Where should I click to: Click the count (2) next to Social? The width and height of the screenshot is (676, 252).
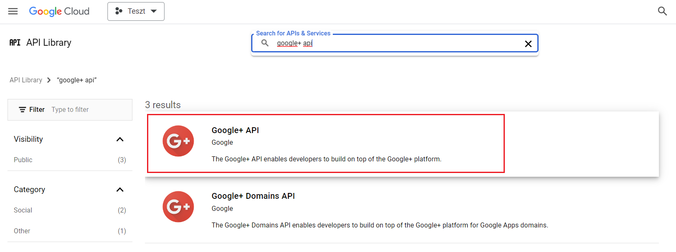click(122, 210)
